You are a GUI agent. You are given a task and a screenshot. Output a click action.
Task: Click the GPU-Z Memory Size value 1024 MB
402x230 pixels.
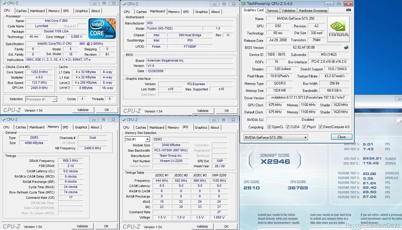point(279,90)
